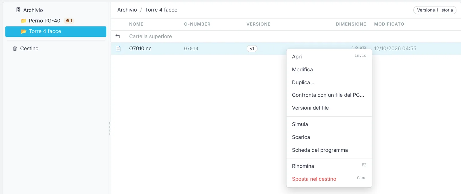Image resolution: width=461 pixels, height=194 pixels.
Task: Choose Simula from the context menu
Action: pyautogui.click(x=329, y=124)
